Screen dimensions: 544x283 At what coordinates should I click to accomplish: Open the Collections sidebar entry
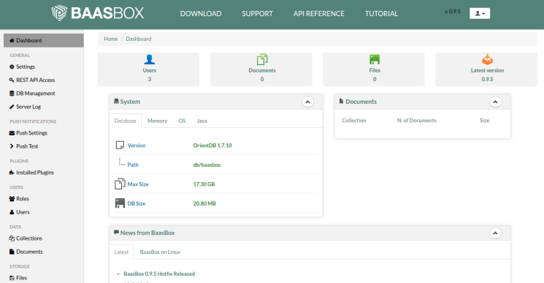click(x=29, y=238)
